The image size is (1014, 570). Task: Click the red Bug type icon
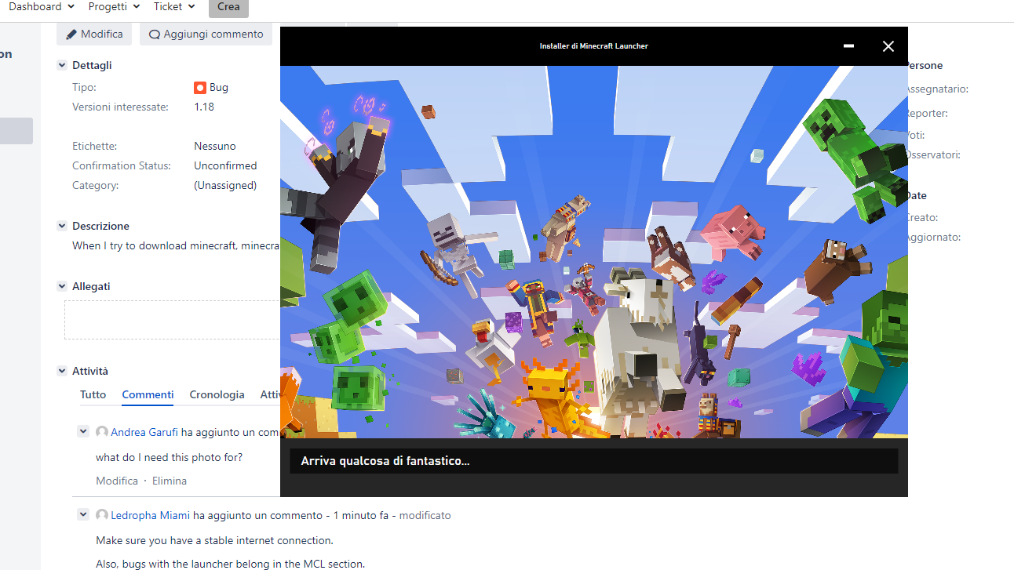point(200,88)
